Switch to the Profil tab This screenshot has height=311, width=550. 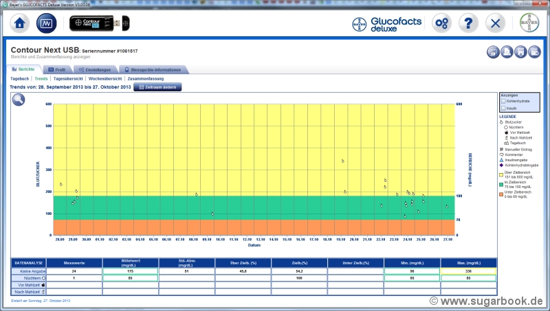(x=56, y=69)
